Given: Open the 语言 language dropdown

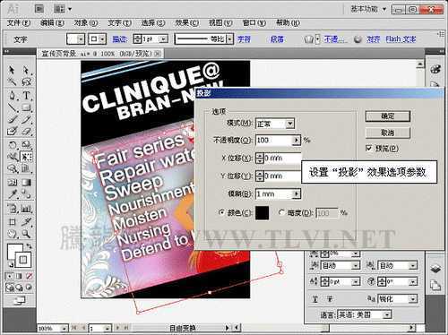Looking at the screenshot, I should click(387, 314).
